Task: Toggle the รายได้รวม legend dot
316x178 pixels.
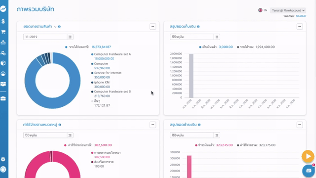Action: tap(238, 47)
